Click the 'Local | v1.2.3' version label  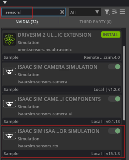tap(107, 90)
